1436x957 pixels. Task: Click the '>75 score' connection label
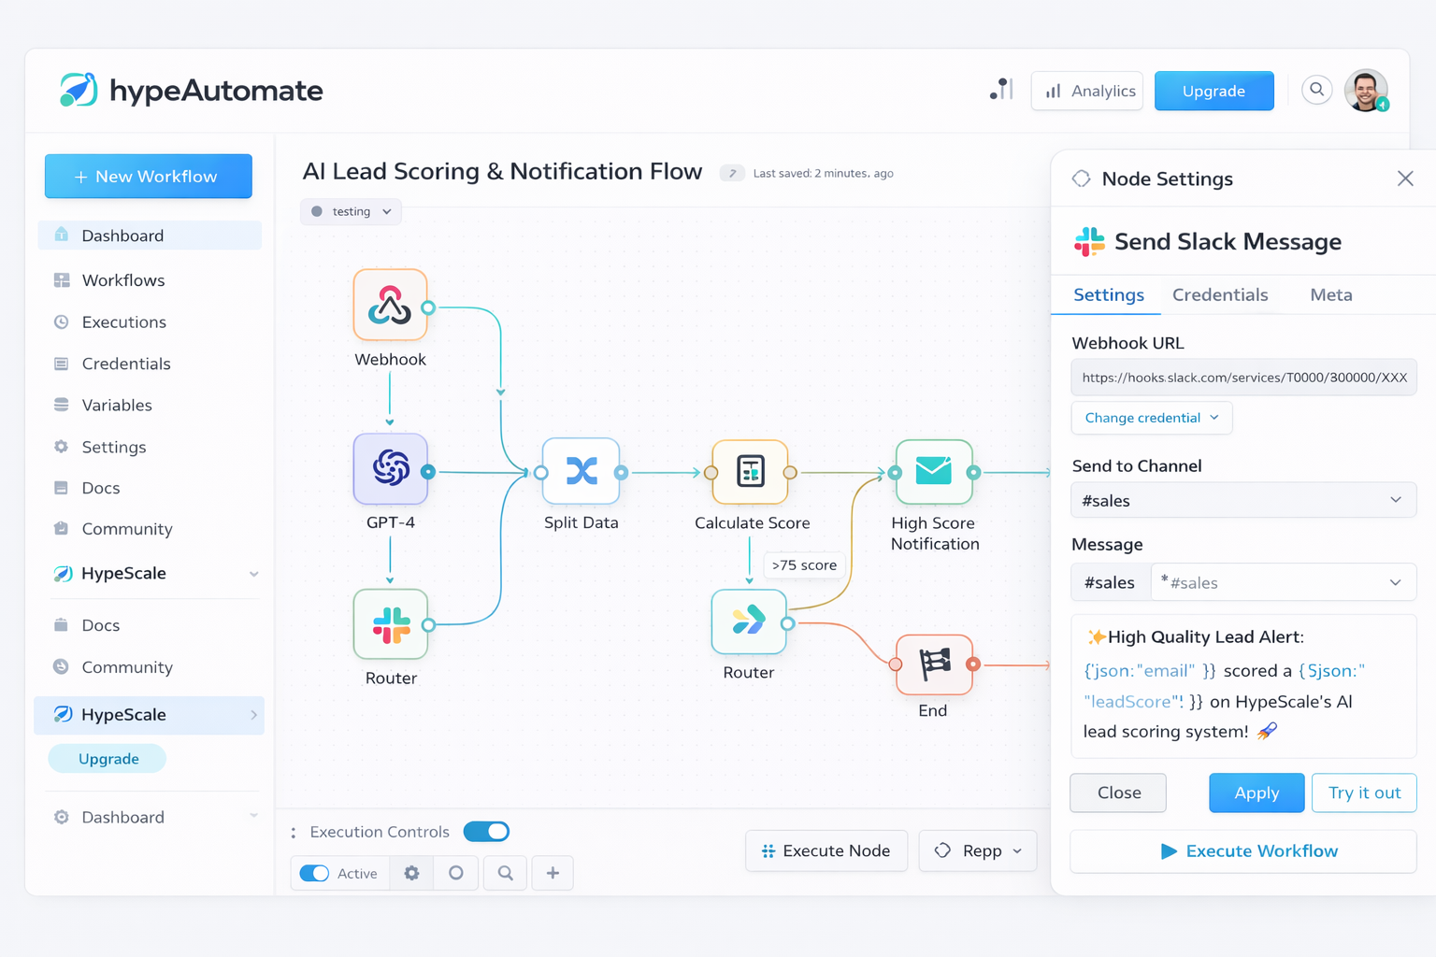804,565
